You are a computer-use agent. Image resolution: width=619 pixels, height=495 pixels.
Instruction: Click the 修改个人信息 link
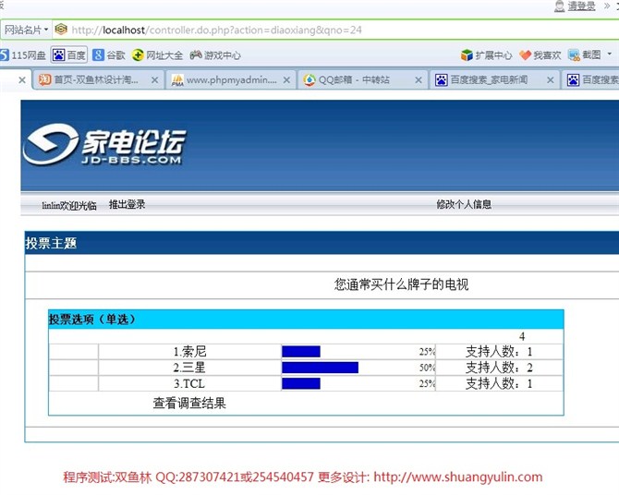(x=464, y=205)
